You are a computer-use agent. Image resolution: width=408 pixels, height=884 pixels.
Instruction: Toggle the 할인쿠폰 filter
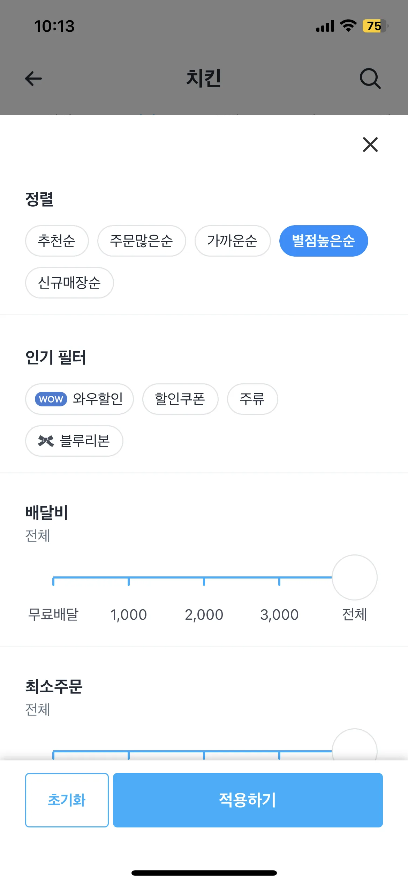(x=180, y=399)
